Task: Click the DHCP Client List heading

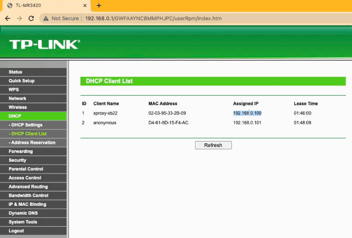Action: click(x=110, y=81)
